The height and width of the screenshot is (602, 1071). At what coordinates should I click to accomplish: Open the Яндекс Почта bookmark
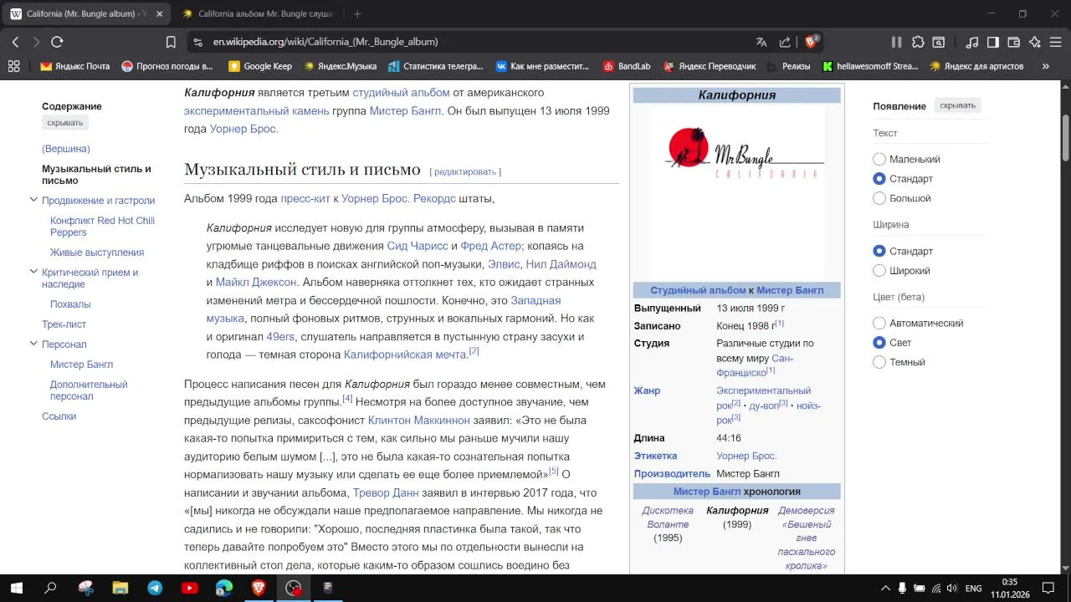(74, 66)
